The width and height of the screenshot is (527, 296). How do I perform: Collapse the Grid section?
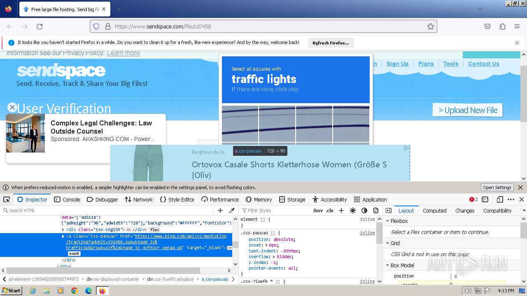click(x=387, y=243)
